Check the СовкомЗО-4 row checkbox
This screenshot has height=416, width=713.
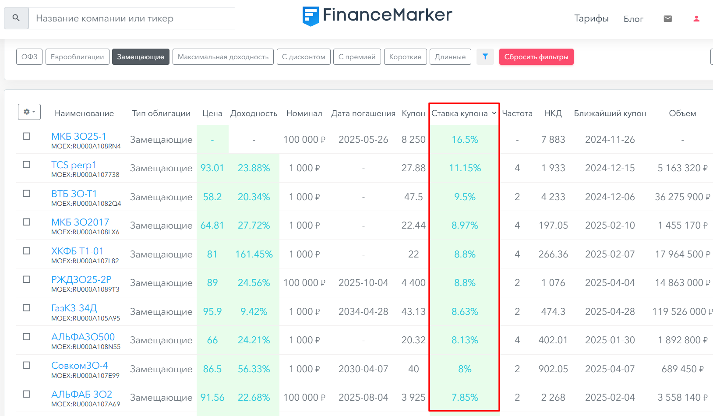27,365
